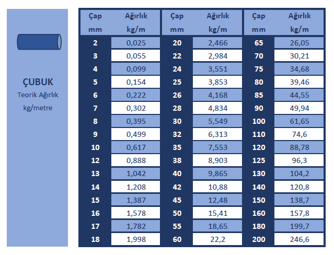Viewport: 334px width, 255px height.
Task: Select the 0,025 weight cell
Action: [136, 43]
